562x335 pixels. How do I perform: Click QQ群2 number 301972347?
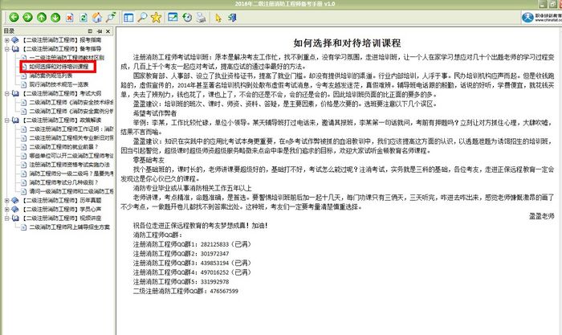[214, 254]
